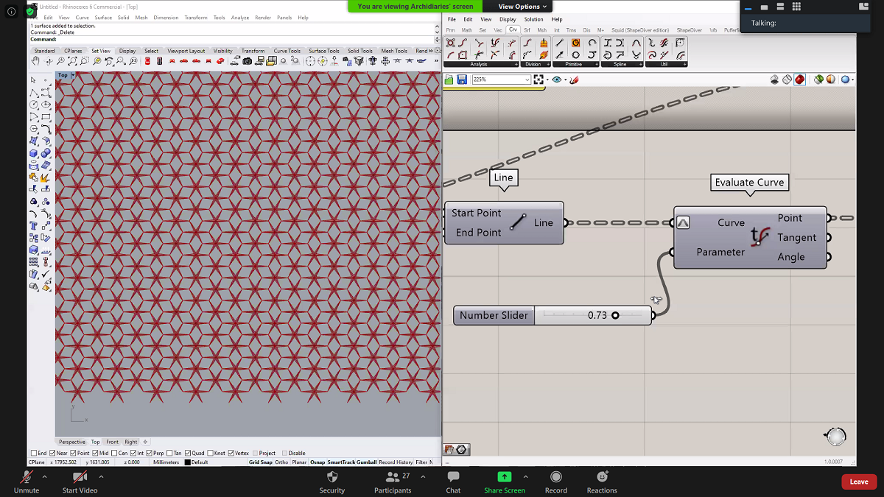The image size is (884, 497).
Task: Click the Leave meeting button
Action: click(858, 481)
